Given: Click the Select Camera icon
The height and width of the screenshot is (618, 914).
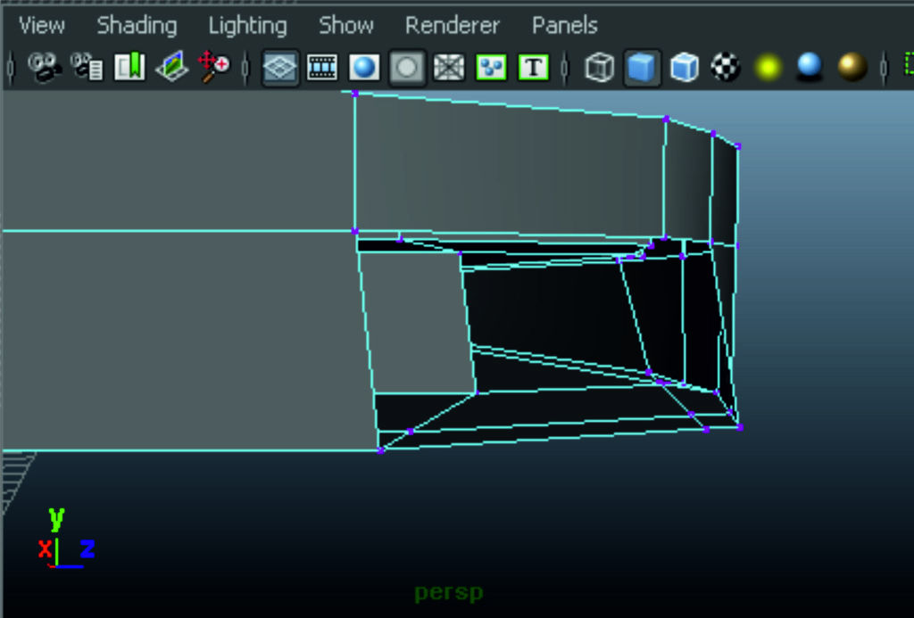Looking at the screenshot, I should (x=45, y=68).
